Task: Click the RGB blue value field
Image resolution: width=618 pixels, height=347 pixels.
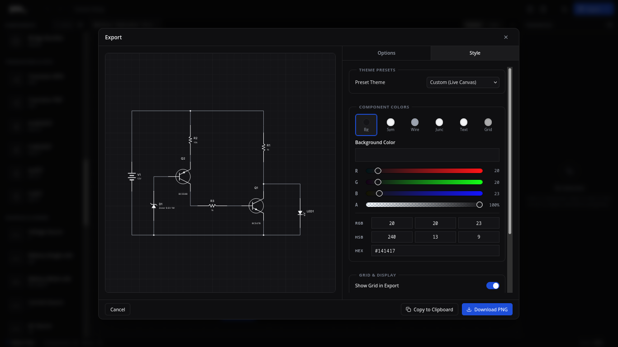Action: [479, 223]
